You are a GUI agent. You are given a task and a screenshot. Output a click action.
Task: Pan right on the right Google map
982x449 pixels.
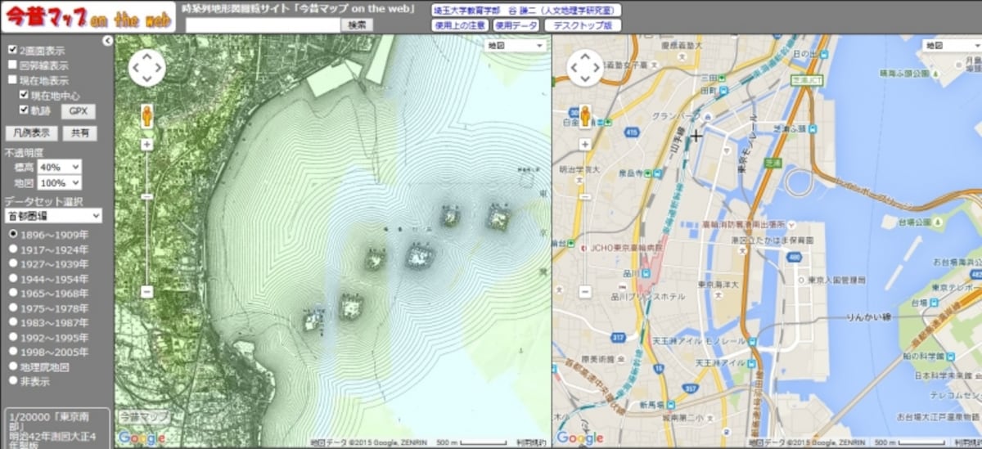coord(597,68)
